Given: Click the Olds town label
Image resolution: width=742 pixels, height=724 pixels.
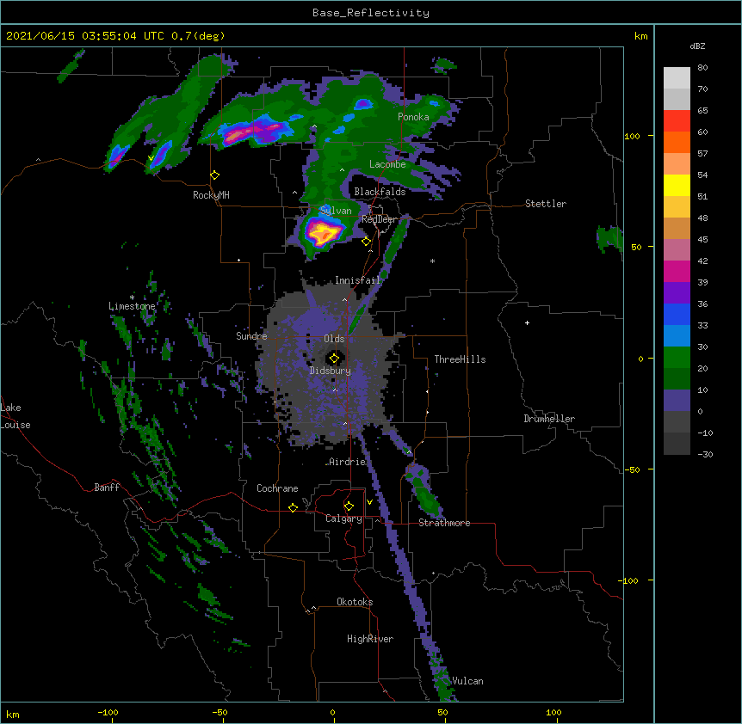Looking at the screenshot, I should [334, 339].
